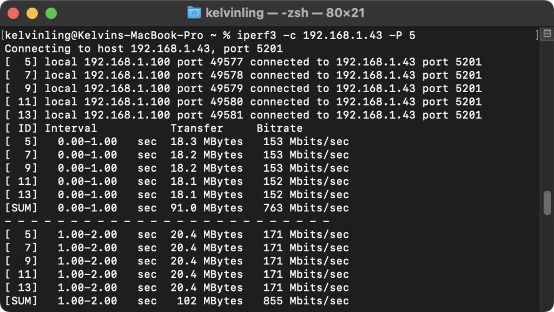554x312 pixels.
Task: Click the 102 MBytes value in last row
Action: point(210,301)
